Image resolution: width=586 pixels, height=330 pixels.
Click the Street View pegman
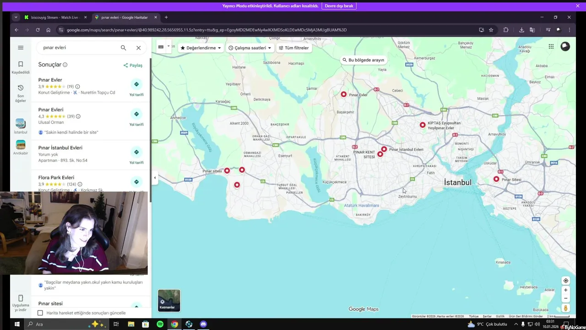(x=566, y=308)
